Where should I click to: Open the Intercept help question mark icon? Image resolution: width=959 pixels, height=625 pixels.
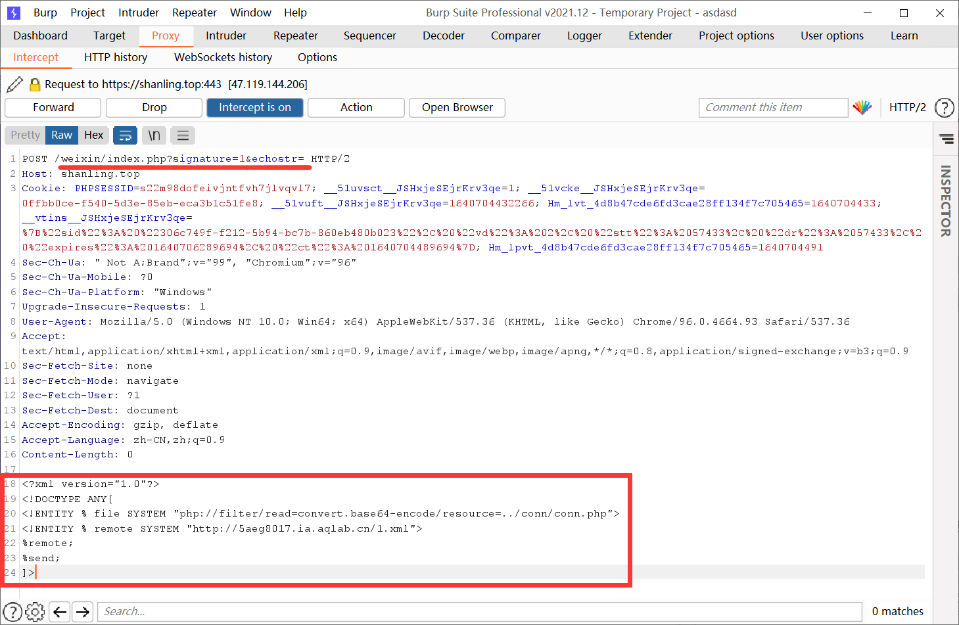[944, 107]
